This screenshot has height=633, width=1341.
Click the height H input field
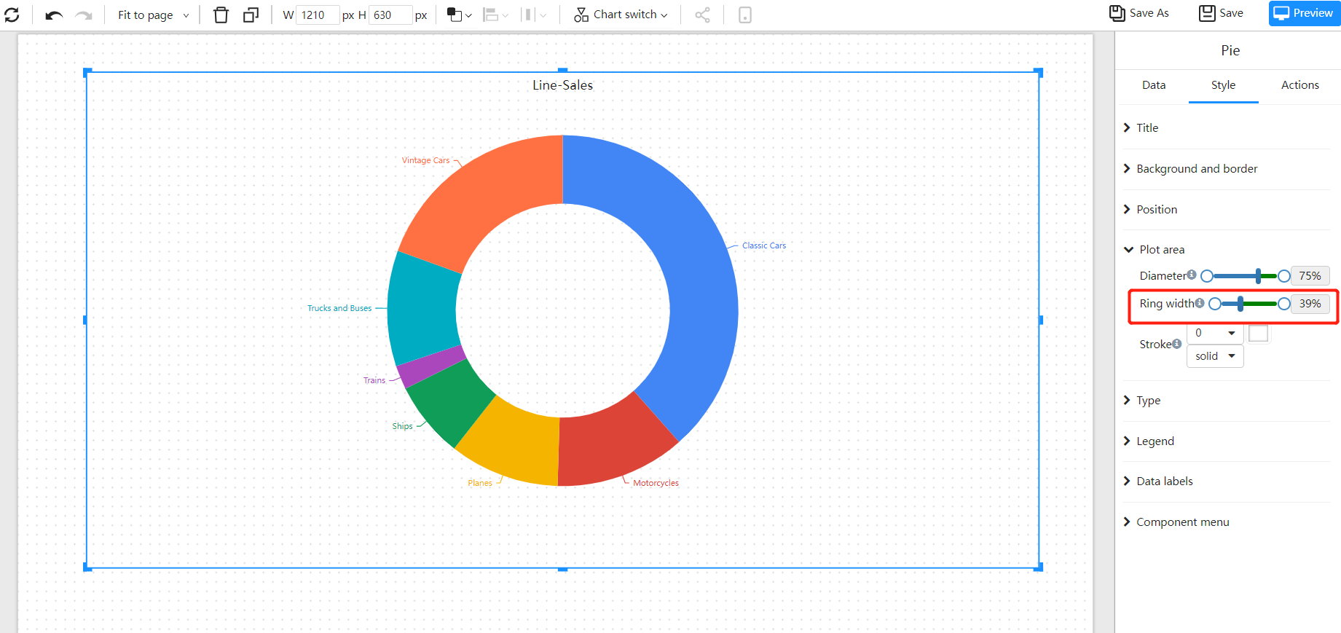(x=390, y=15)
